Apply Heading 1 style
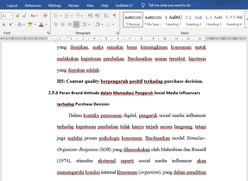 pos(173,20)
